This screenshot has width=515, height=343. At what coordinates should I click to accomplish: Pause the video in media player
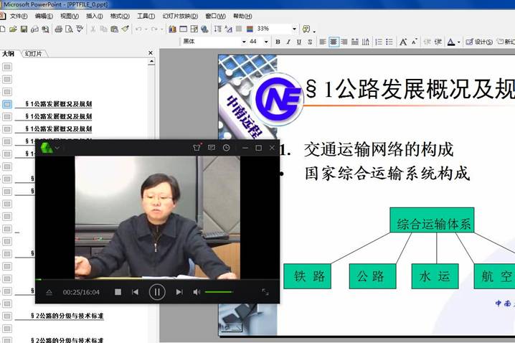[x=157, y=292]
